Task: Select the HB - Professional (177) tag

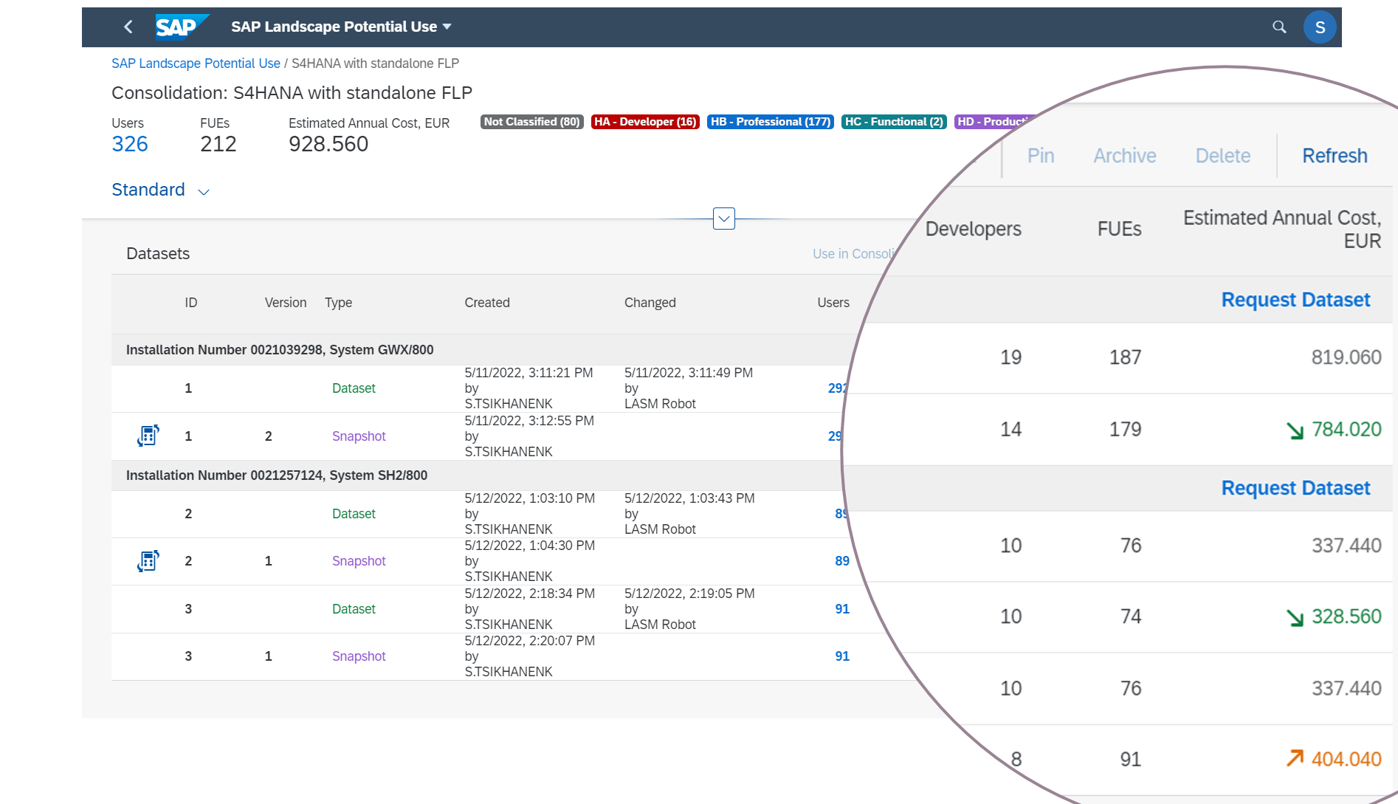Action: [x=771, y=122]
